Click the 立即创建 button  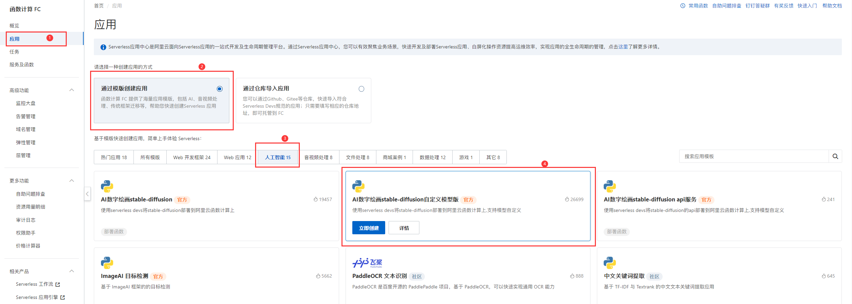[369, 228]
